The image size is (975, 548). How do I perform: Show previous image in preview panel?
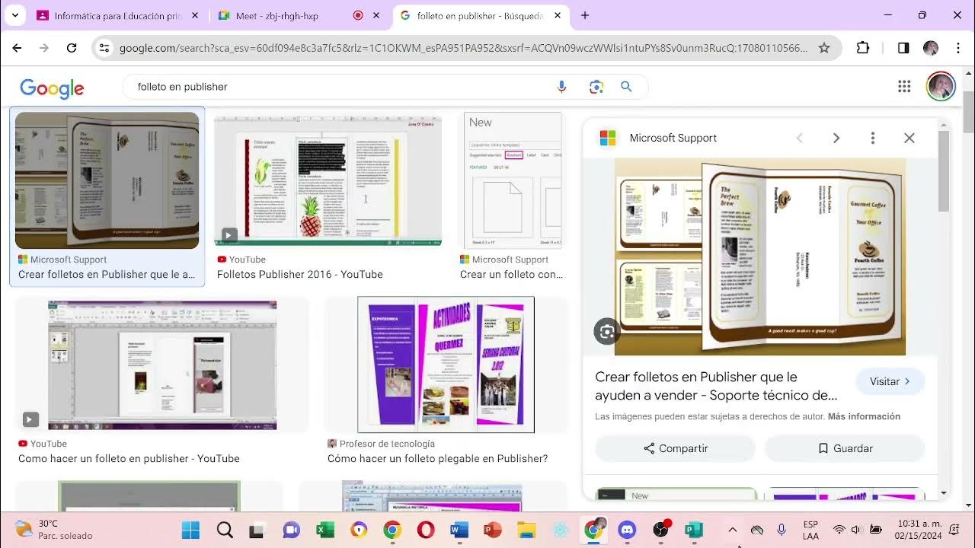[800, 138]
